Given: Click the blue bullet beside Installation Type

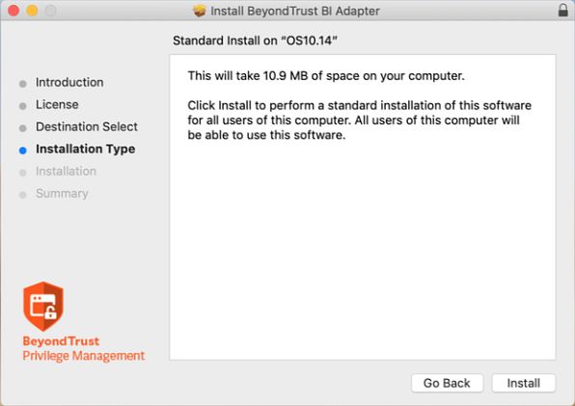Looking at the screenshot, I should pyautogui.click(x=23, y=150).
